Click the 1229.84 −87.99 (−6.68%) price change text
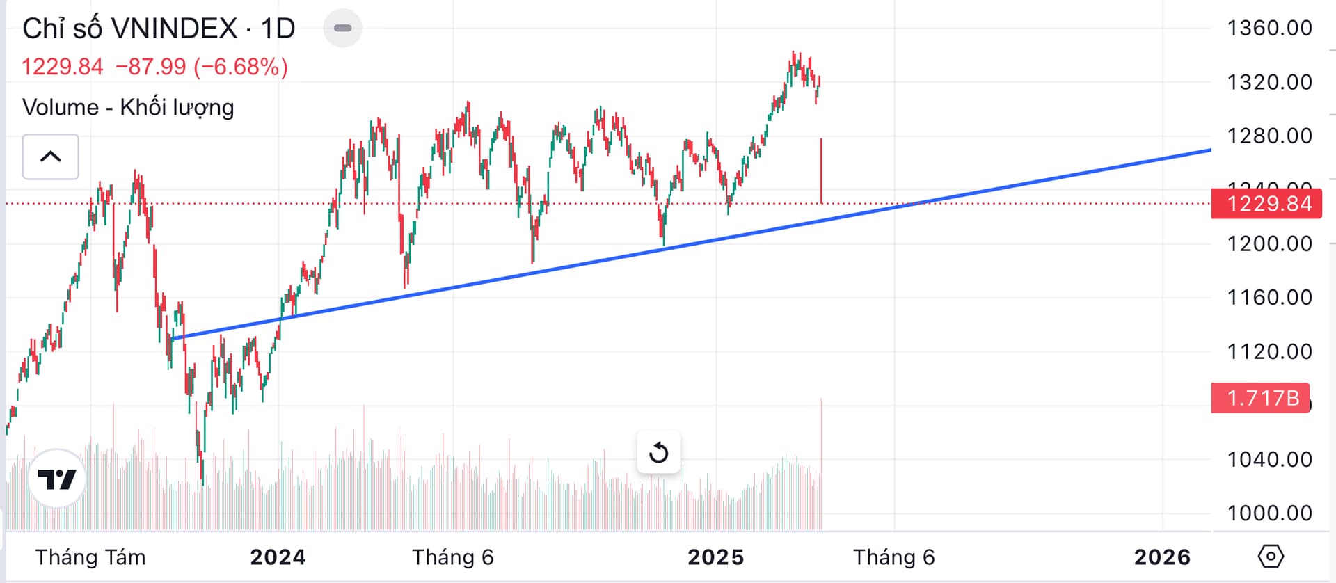The image size is (1336, 583). tap(154, 67)
